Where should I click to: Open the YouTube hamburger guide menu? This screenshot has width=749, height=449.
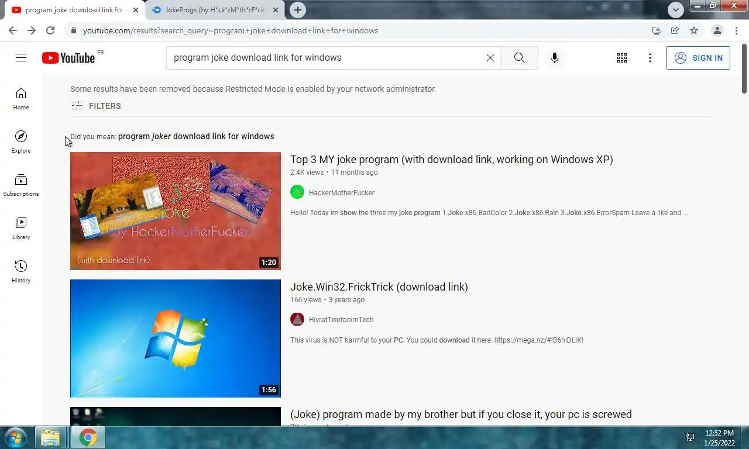coord(21,57)
